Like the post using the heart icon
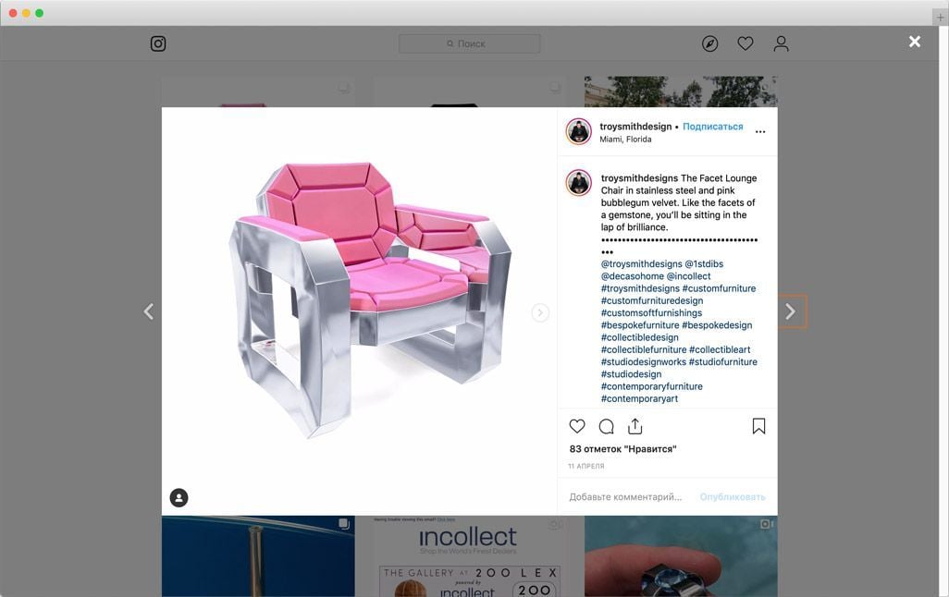This screenshot has height=597, width=949. point(576,426)
